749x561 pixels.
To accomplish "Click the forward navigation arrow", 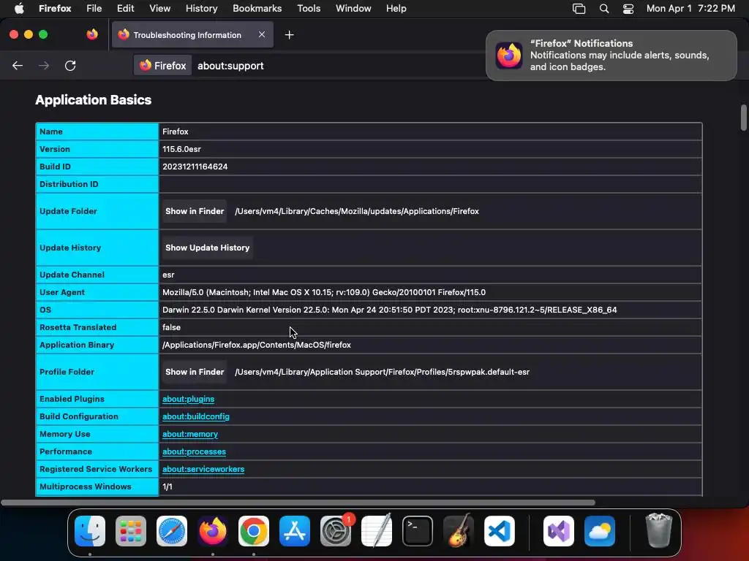I will [x=44, y=66].
